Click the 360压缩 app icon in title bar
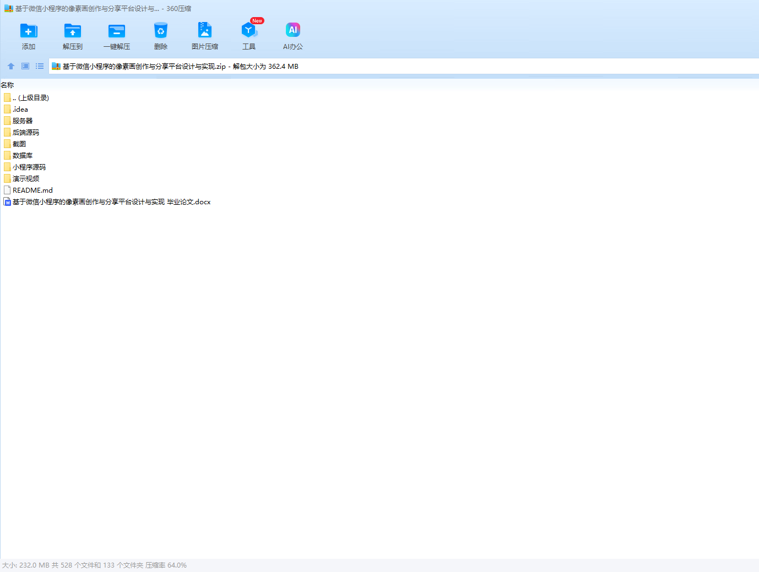Screen dimensions: 759x572 pos(8,9)
